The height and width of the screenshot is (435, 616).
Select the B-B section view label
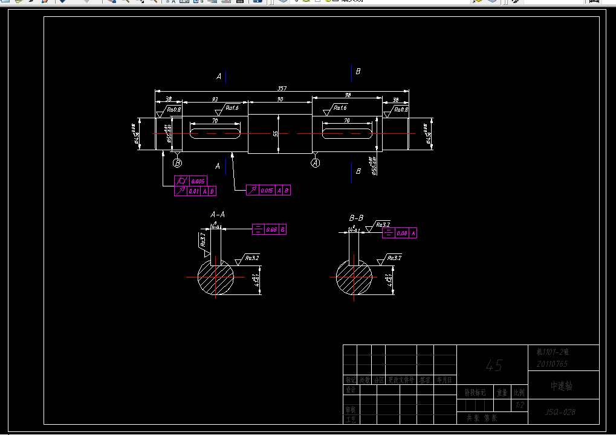click(x=356, y=218)
